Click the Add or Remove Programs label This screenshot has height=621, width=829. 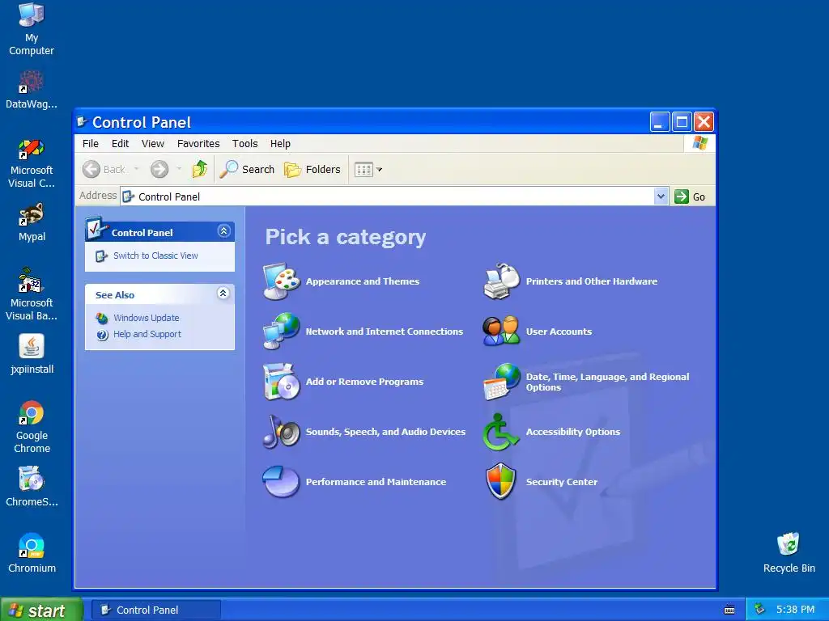pyautogui.click(x=364, y=382)
